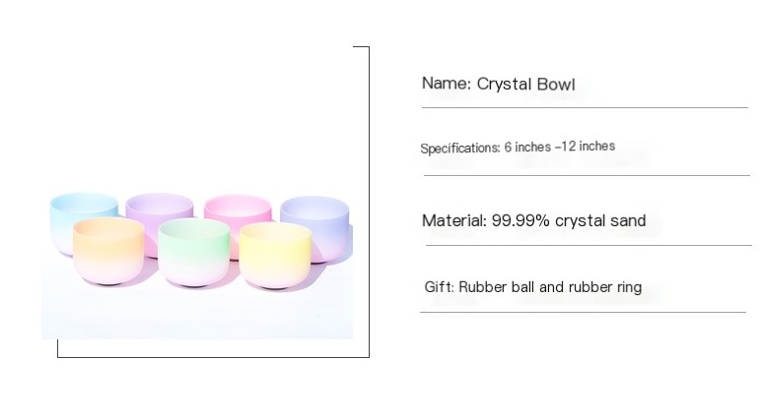Click the '99.99%' value in material line

(522, 221)
